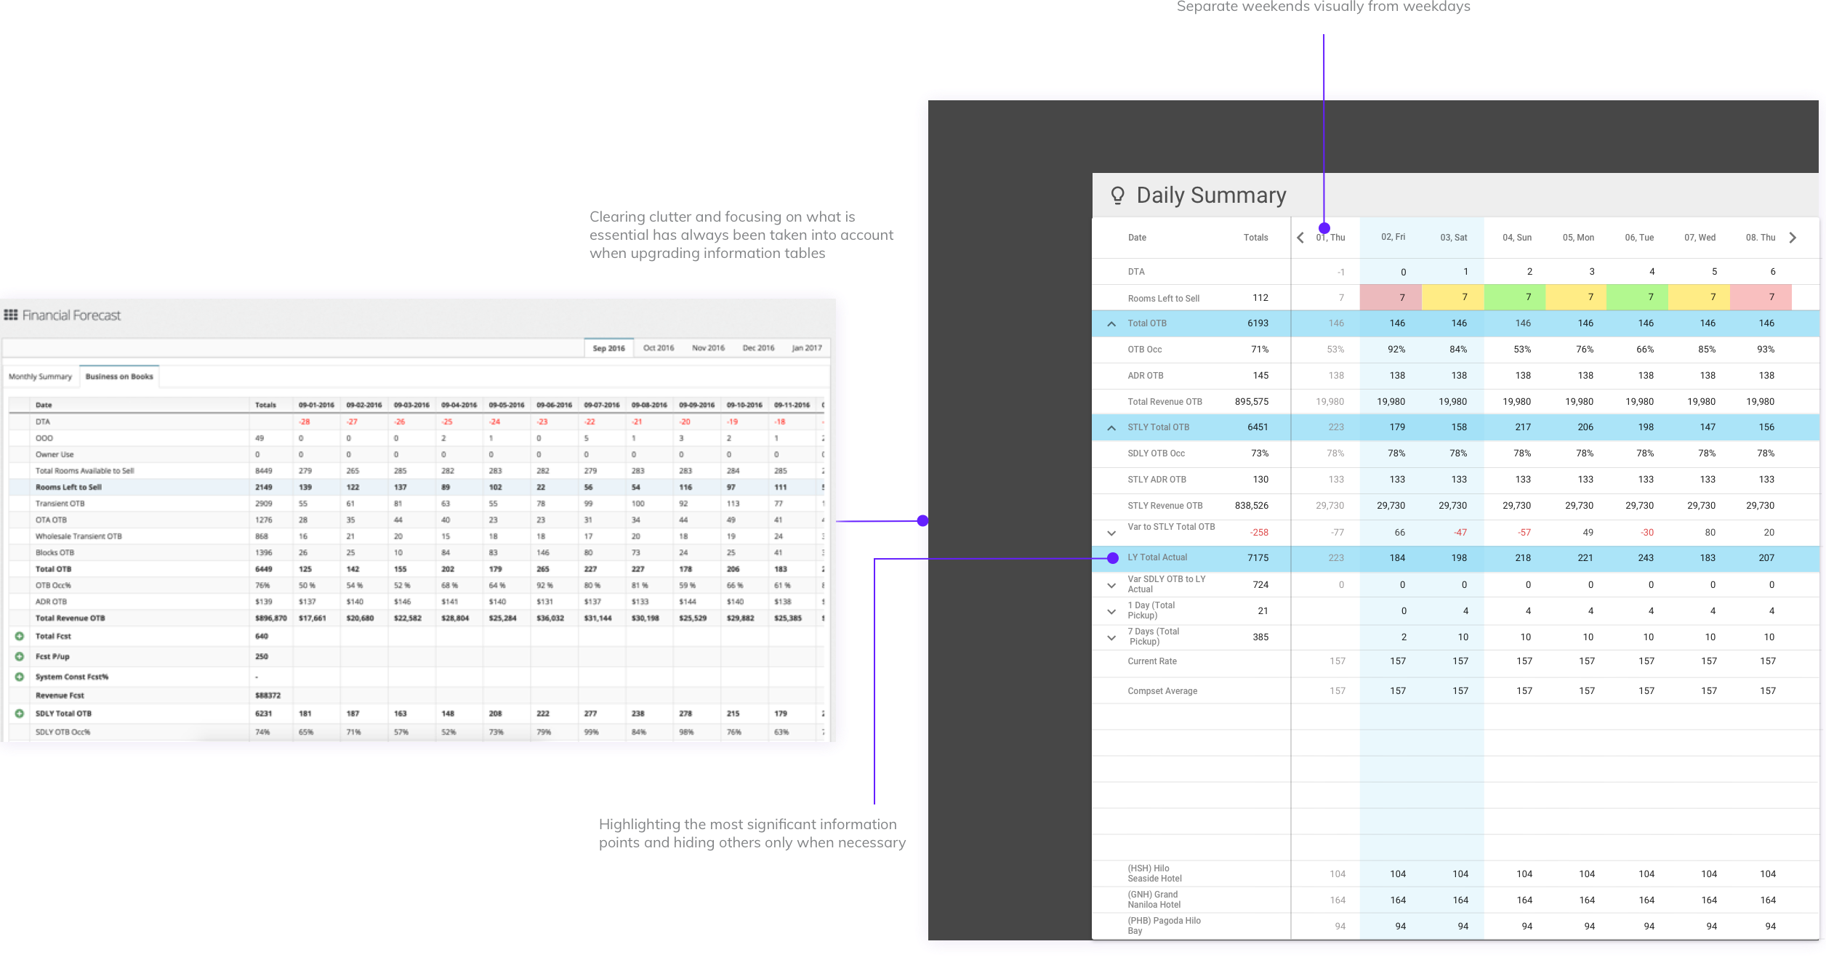Select the LY Total Actual highlighted row

pyautogui.click(x=1455, y=558)
